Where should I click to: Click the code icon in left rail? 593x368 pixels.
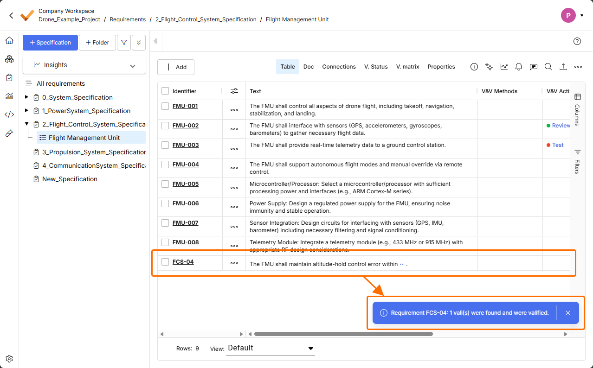(9, 114)
